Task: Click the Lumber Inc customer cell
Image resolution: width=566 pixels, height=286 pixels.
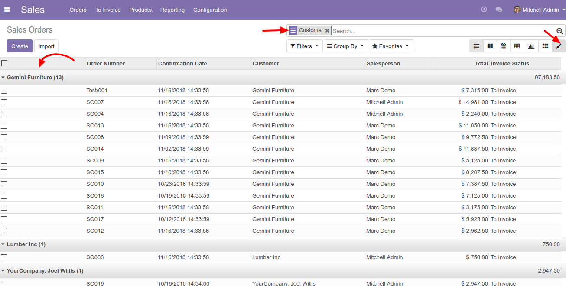Action: tap(266, 257)
